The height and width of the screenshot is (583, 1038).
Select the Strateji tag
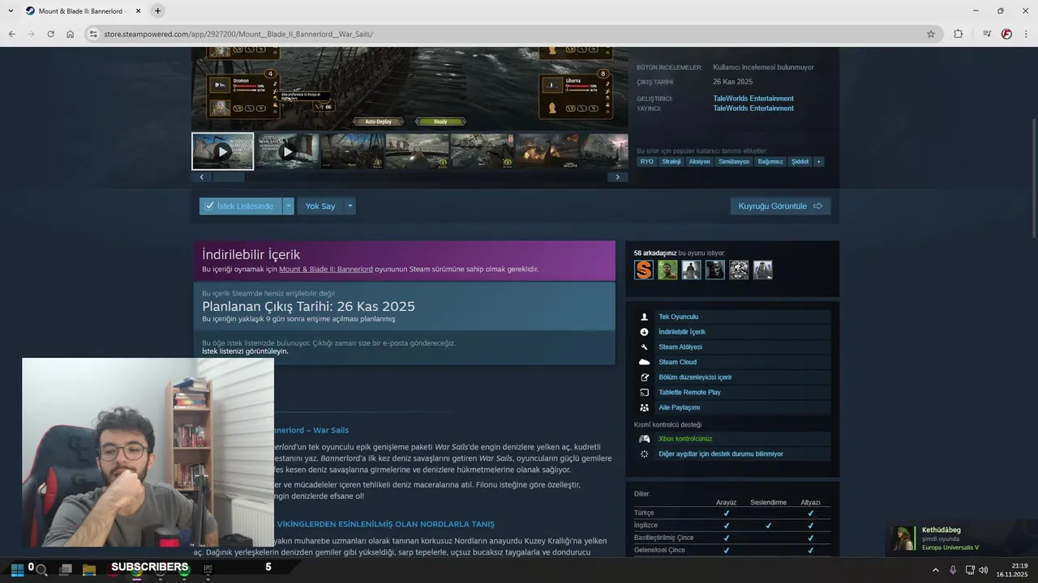click(x=671, y=161)
